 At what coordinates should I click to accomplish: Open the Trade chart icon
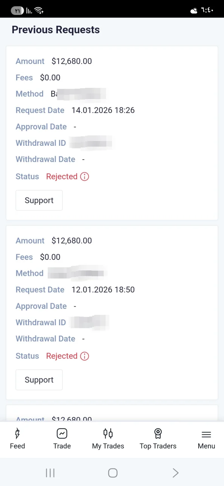[x=62, y=434]
